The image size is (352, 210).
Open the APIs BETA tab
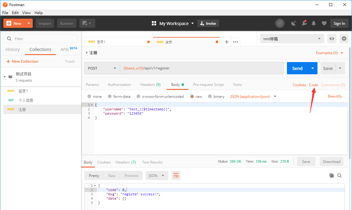(69, 49)
